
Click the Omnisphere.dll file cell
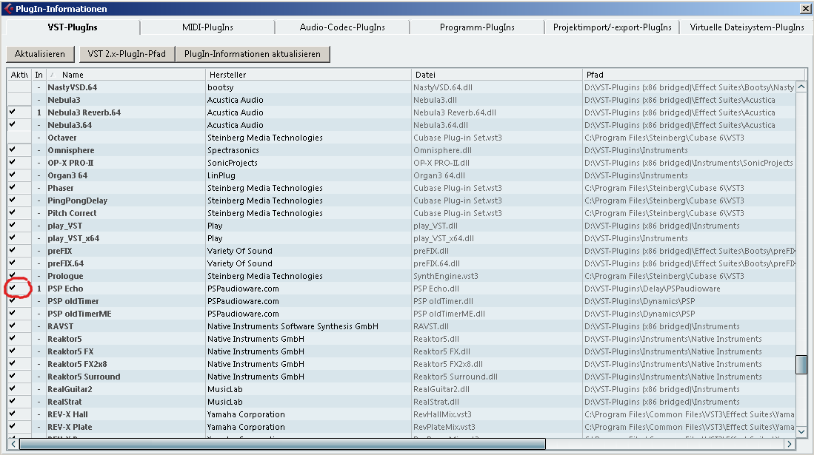443,150
